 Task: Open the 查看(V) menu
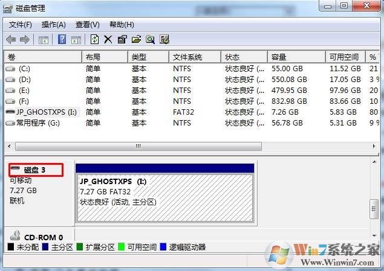click(x=88, y=25)
